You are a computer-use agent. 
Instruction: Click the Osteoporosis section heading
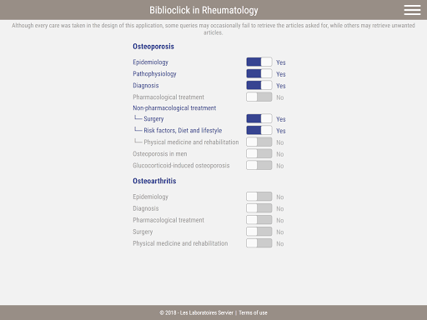[x=153, y=47]
